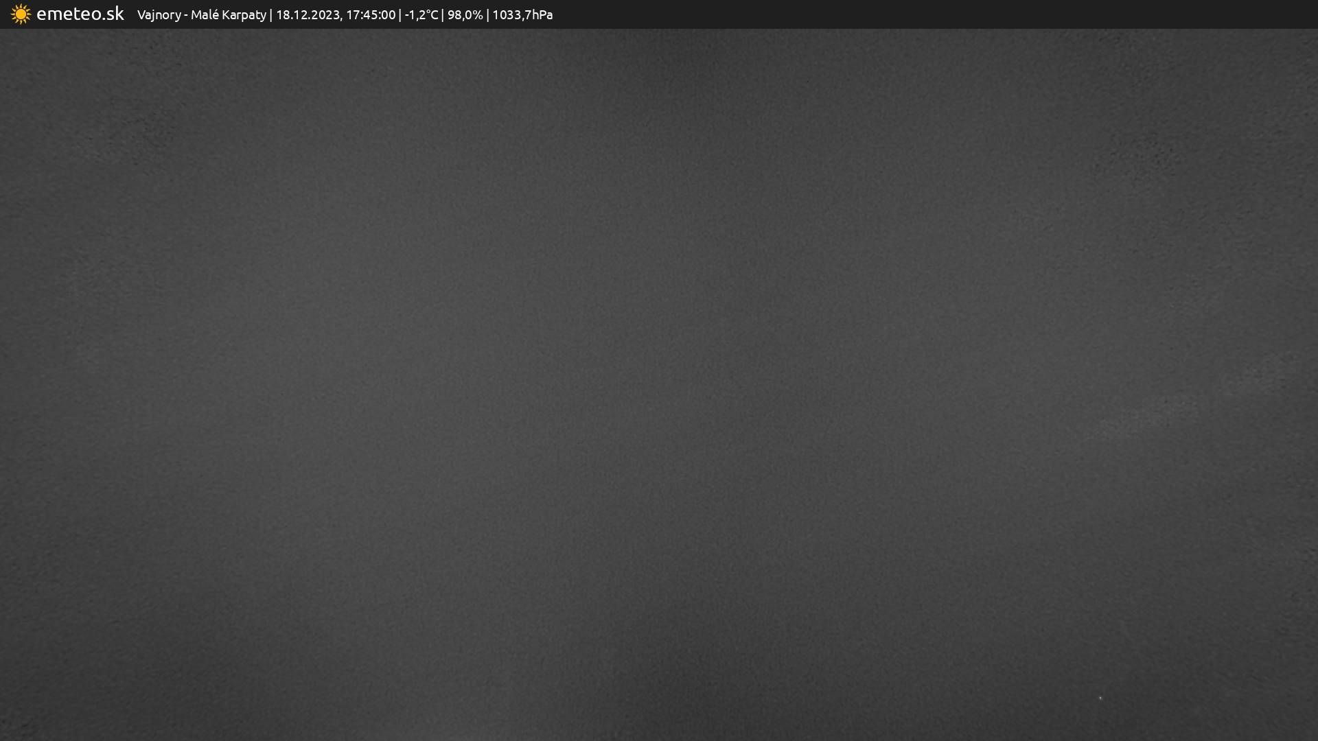Click the separator bar before the temperature

click(x=400, y=15)
